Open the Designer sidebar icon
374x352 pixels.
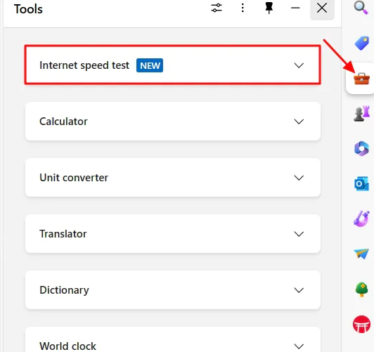point(361,219)
